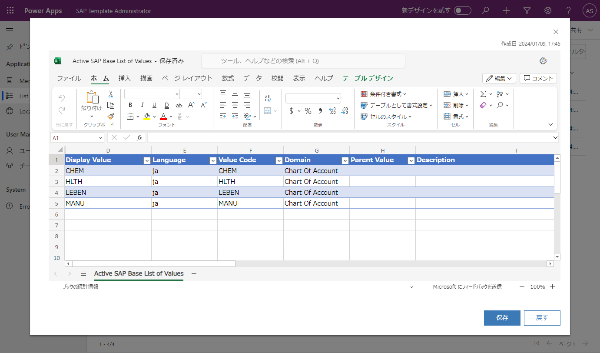This screenshot has width=600, height=353.
Task: Align text to the right
Action: click(247, 105)
